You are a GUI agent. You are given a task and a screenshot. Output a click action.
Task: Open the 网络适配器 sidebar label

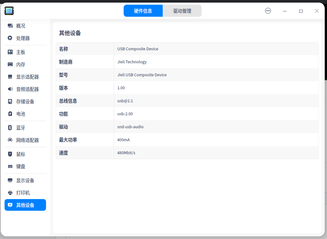pyautogui.click(x=28, y=140)
